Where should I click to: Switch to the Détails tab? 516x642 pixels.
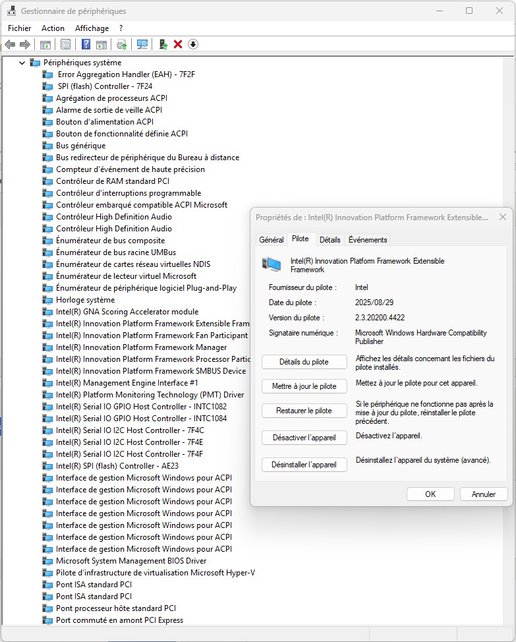coord(330,240)
